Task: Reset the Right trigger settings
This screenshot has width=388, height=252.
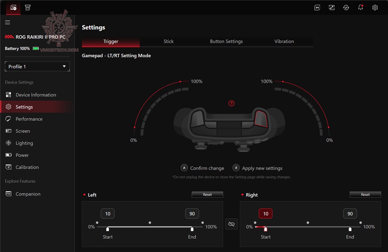Action: tap(365, 194)
